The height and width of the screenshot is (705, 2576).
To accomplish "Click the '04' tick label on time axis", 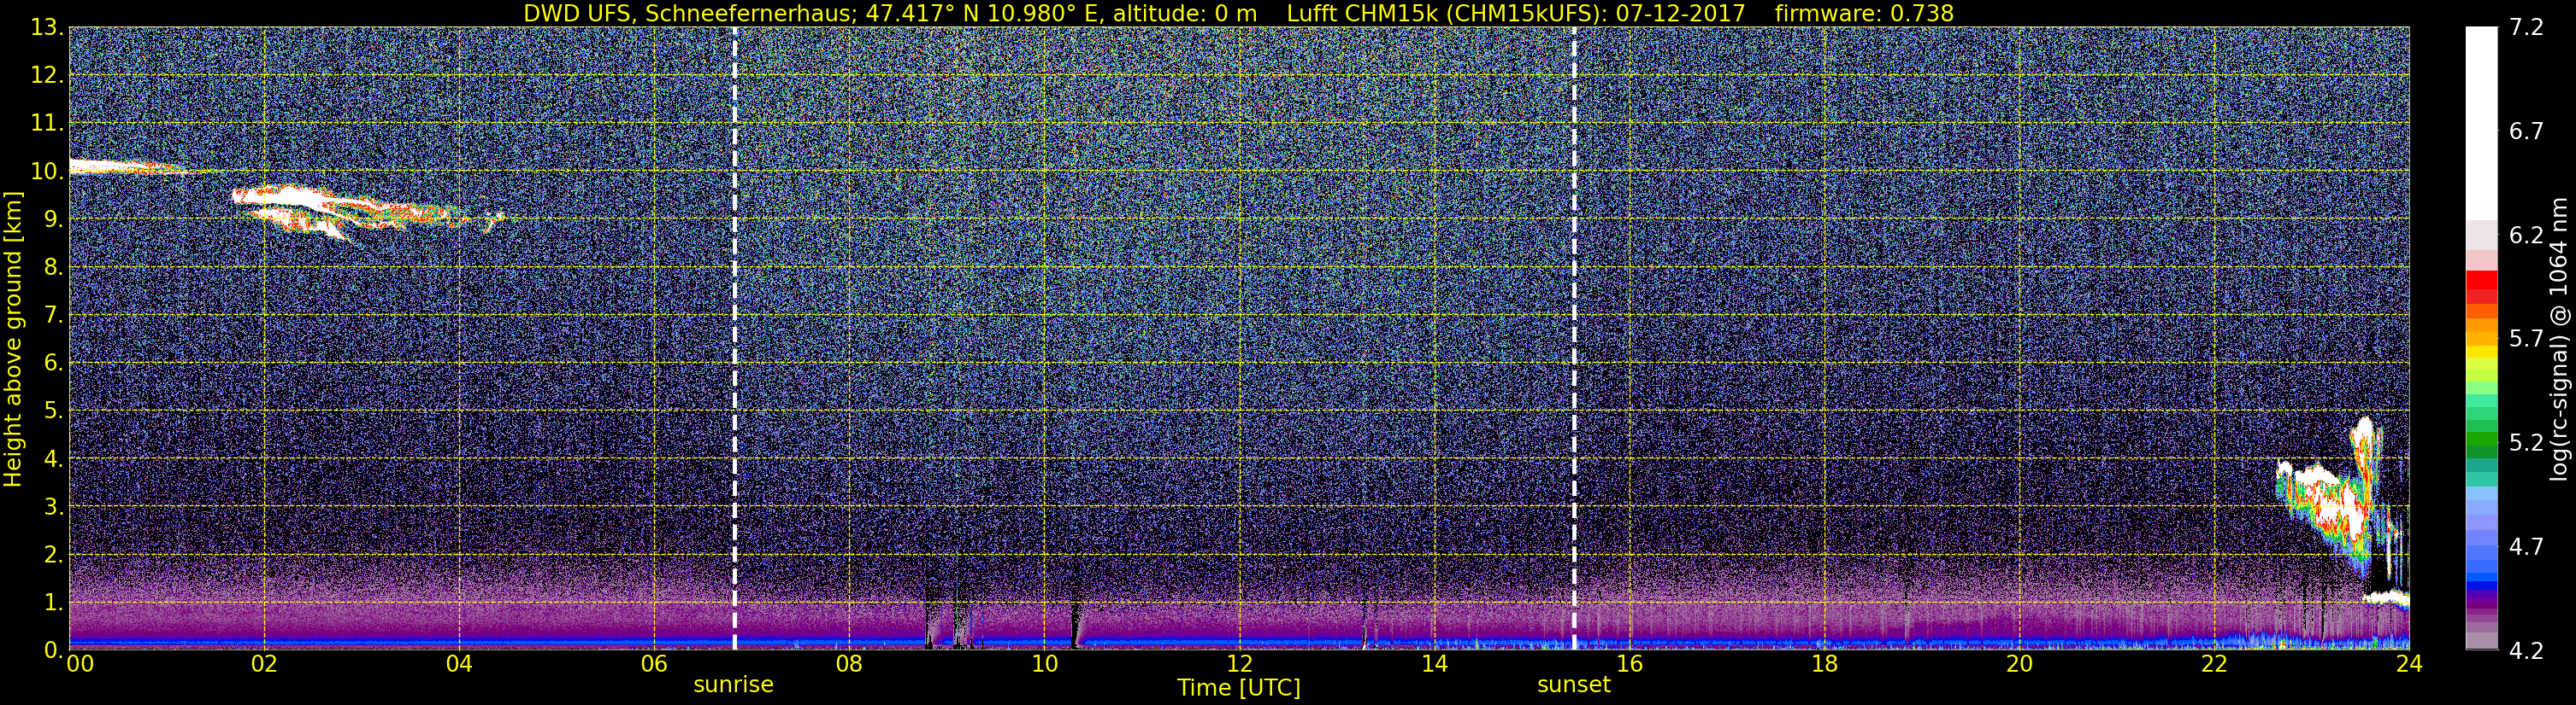I will coord(459,663).
